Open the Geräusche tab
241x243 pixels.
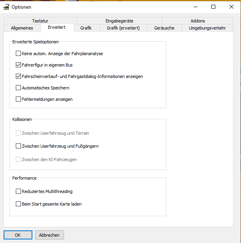click(164, 28)
